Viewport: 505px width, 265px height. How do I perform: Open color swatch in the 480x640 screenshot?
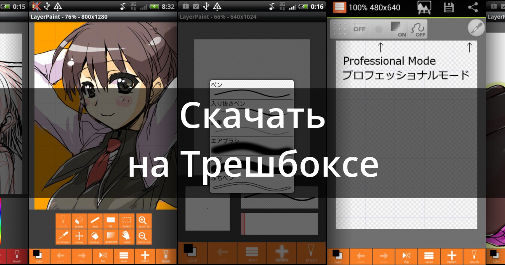338,256
